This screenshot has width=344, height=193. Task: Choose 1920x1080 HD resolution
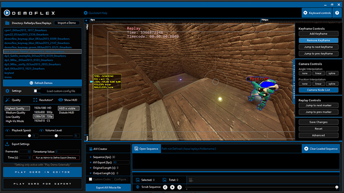(x=44, y=108)
